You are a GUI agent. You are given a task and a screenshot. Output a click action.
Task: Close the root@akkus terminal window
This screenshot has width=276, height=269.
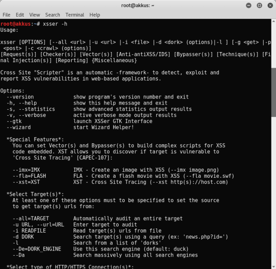tap(270, 6)
